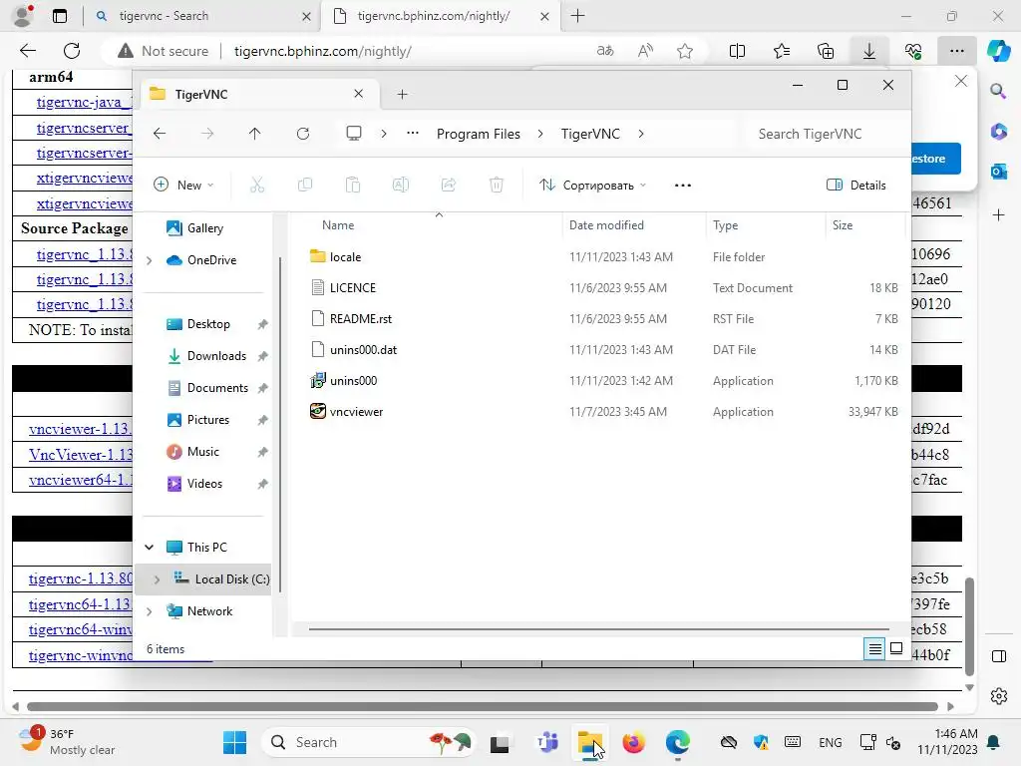Viewport: 1021px width, 766px height.
Task: Go up one folder level in Explorer
Action: pyautogui.click(x=254, y=134)
